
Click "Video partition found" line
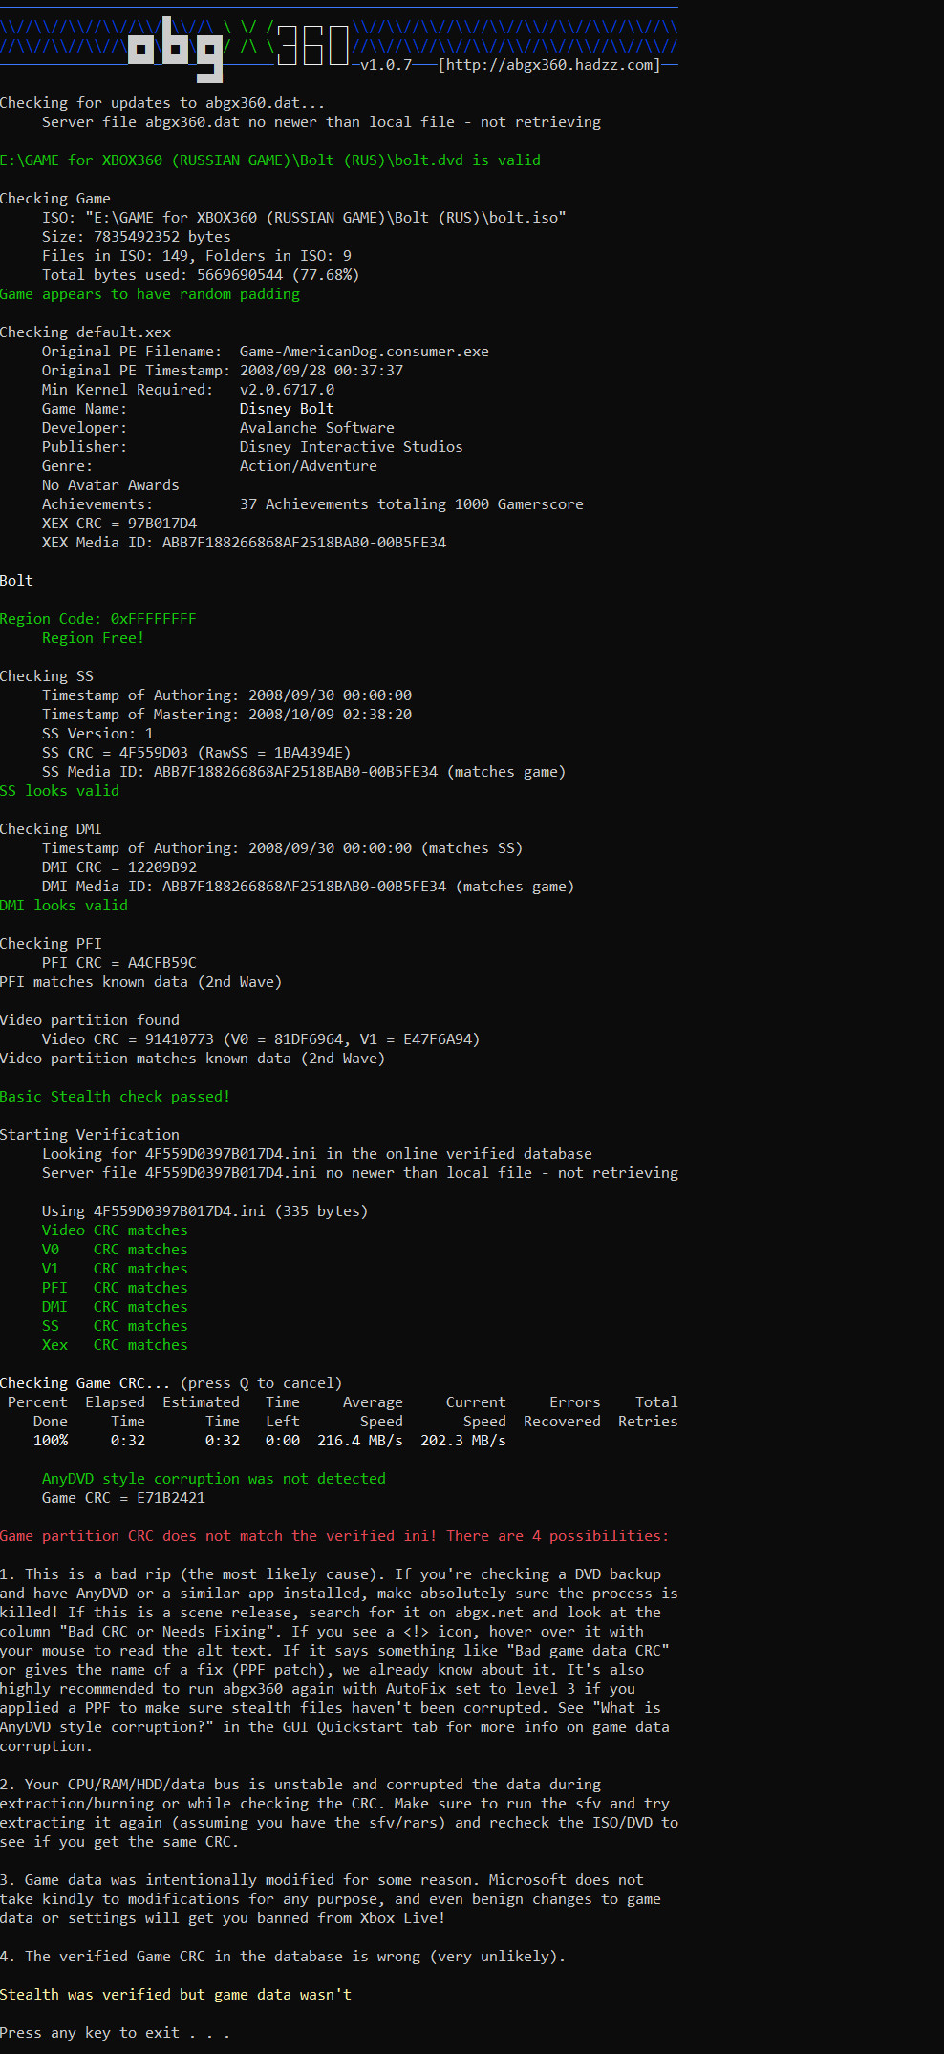click(90, 1020)
